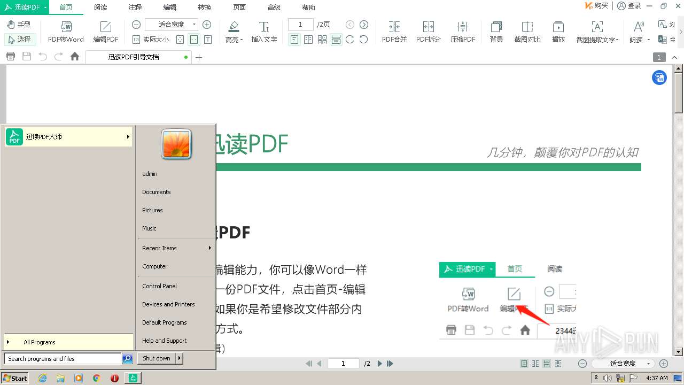The image size is (684, 385).
Task: Switch to the 转换 tab
Action: pos(205,7)
